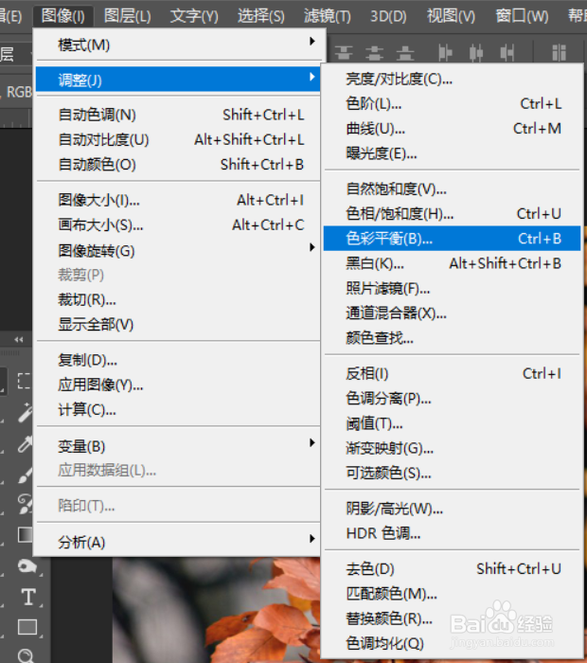Expand the 分析(A) submenu

[x=179, y=542]
